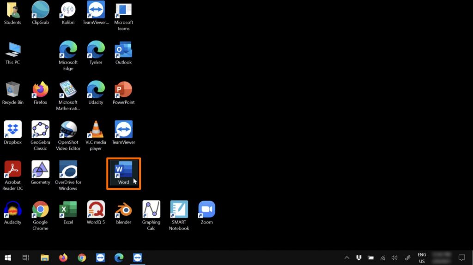Viewport: 473px width, 265px height.
Task: Select the Blender desktop icon
Action: pyautogui.click(x=123, y=210)
